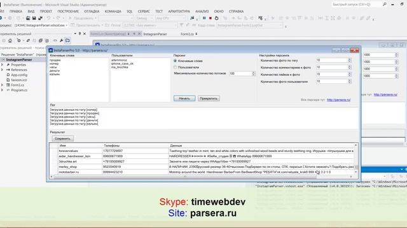
Task: Select деньги in Ключевые слова list
Action: point(55,70)
